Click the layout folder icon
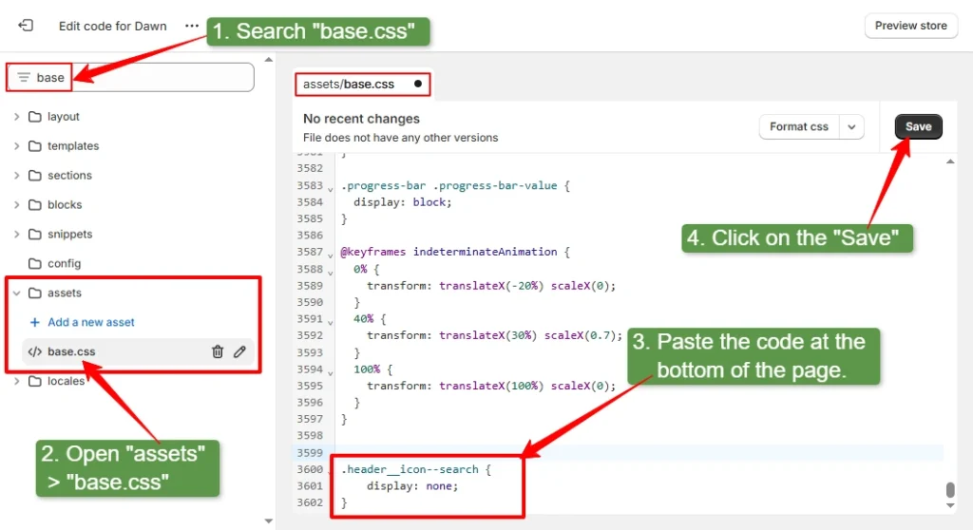Screen dimensions: 973x530 35,117
